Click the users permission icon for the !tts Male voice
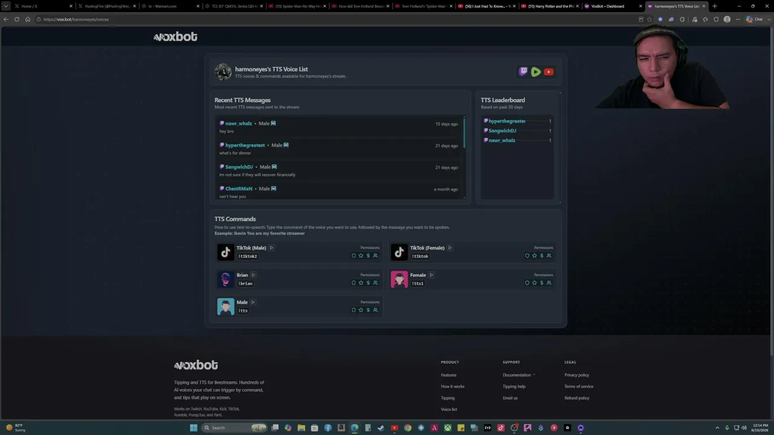 point(376,310)
